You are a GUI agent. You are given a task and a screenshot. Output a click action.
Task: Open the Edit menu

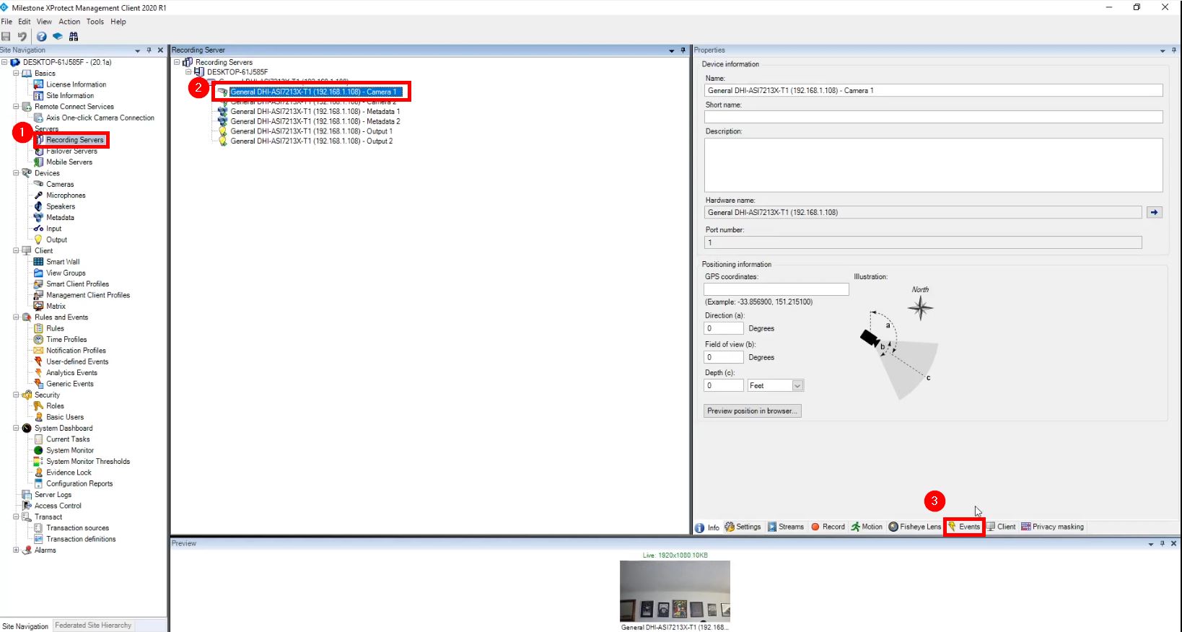[25, 22]
